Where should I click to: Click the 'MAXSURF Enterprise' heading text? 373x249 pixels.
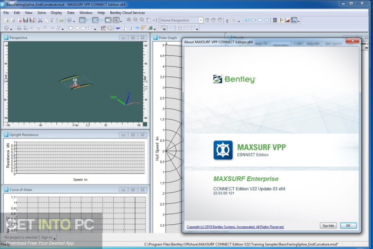click(246, 179)
